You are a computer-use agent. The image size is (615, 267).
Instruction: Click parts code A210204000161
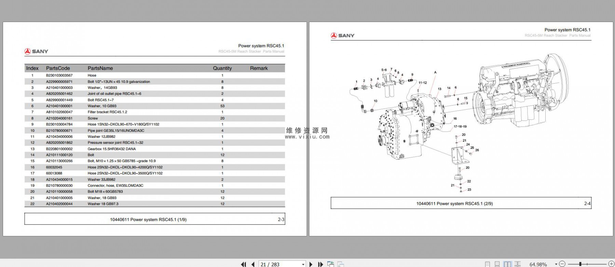[x=59, y=118]
